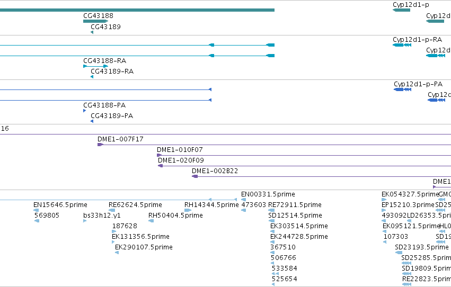This screenshot has width=451, height=287.
Task: Click the CG43188 gene glyph
Action: (95, 21)
